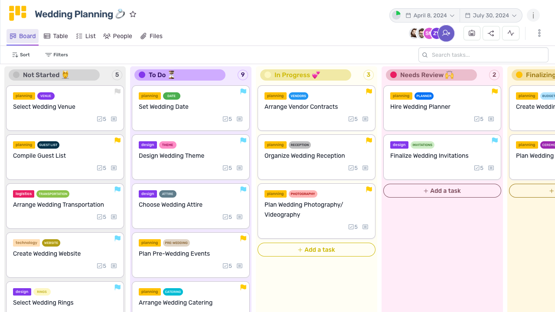Star the Wedding Planning project as favorite
Viewport: 555px width, 312px height.
(133, 14)
